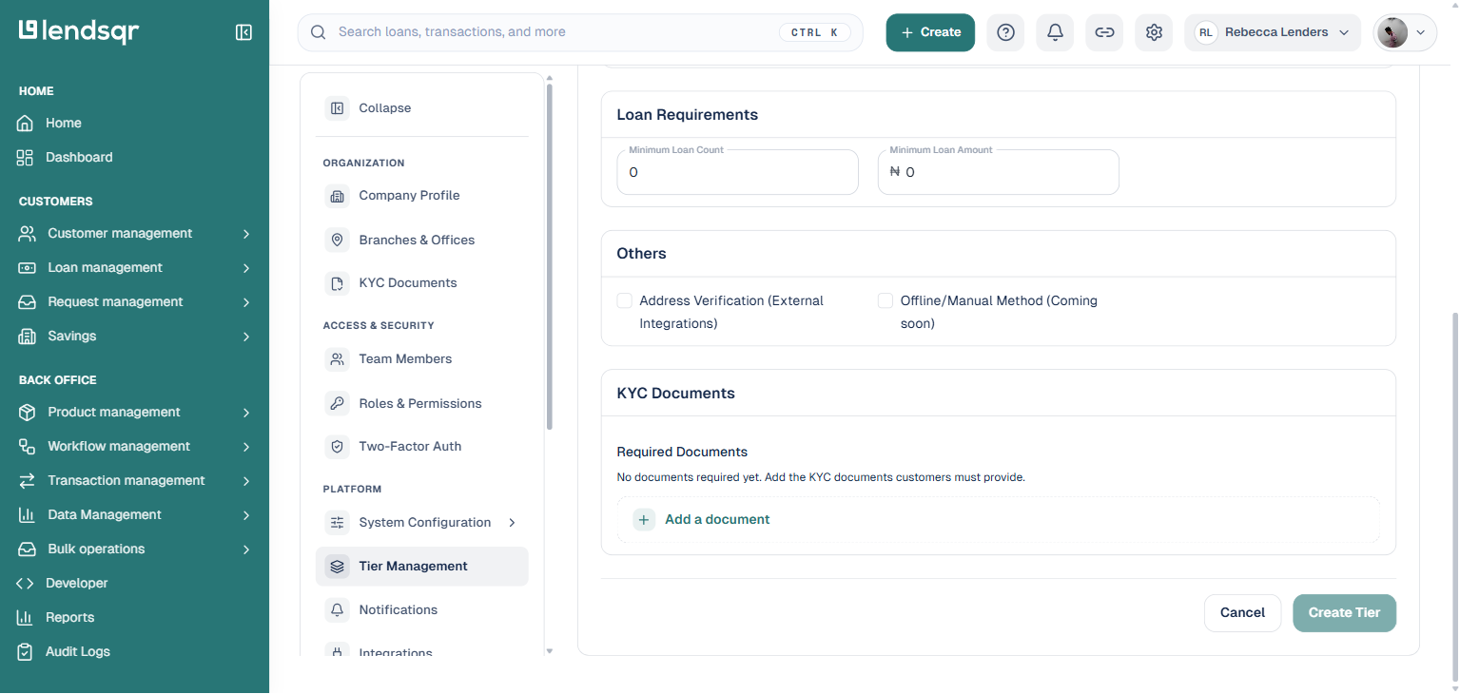Open notifications bell in top bar
Image resolution: width=1460 pixels, height=694 pixels.
coord(1055,32)
